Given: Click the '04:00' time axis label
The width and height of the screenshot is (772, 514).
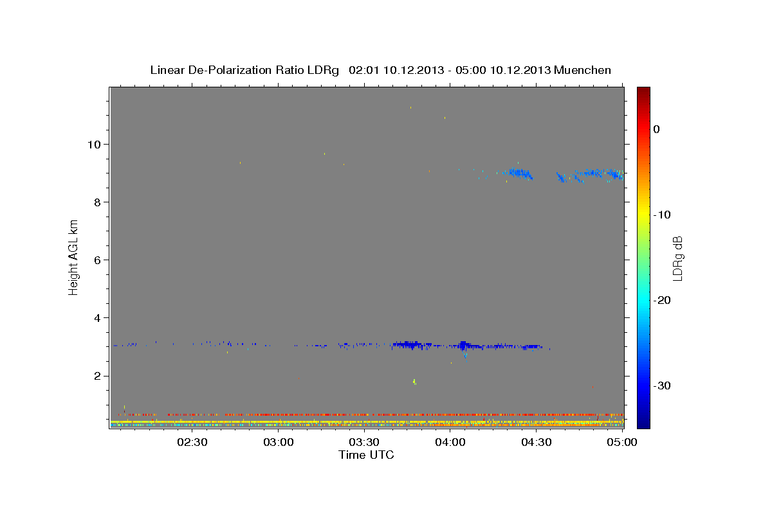Looking at the screenshot, I should point(450,442).
